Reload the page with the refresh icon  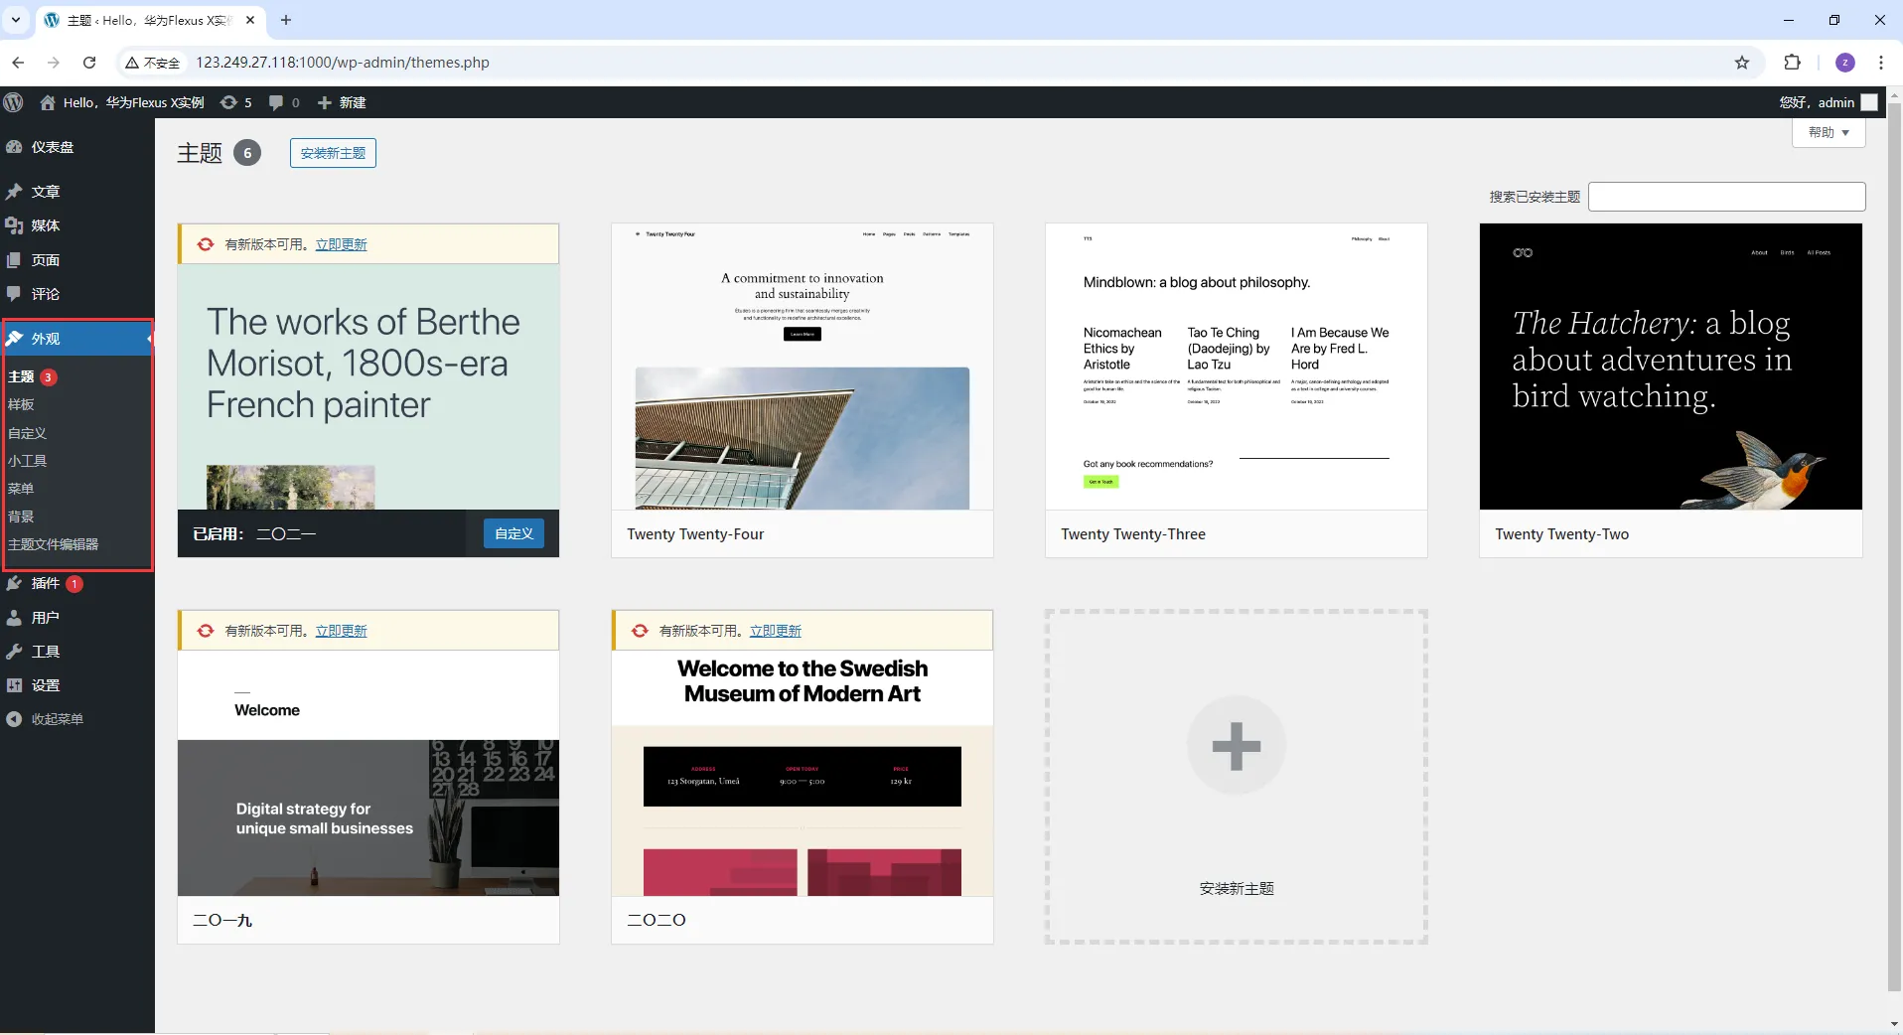tap(89, 63)
